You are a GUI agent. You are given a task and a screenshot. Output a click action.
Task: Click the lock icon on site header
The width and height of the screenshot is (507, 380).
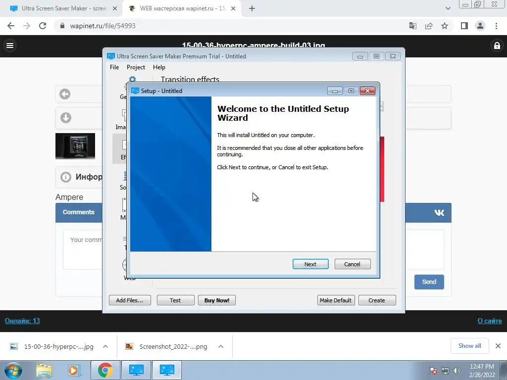click(x=497, y=46)
